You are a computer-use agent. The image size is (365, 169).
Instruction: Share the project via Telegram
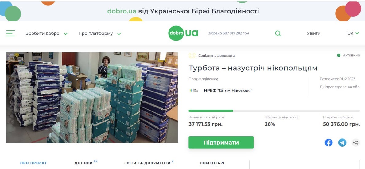point(342,143)
